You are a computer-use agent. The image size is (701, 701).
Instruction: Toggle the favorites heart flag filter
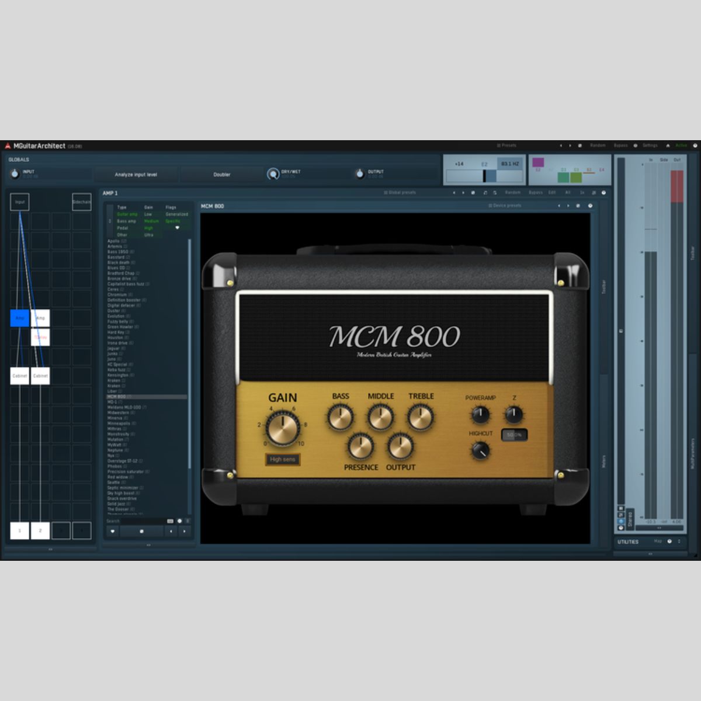click(177, 228)
